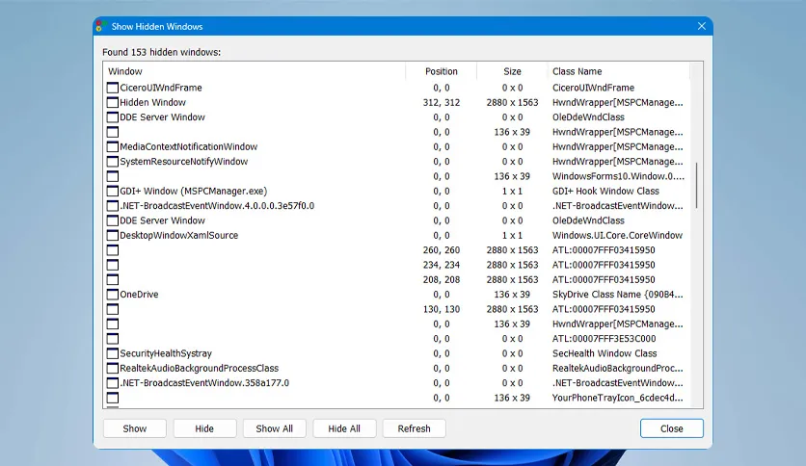Screen dimensions: 806x466
Task: Check the GDI+ Window (MSPCManager.exe) checkbox
Action: [x=113, y=192]
